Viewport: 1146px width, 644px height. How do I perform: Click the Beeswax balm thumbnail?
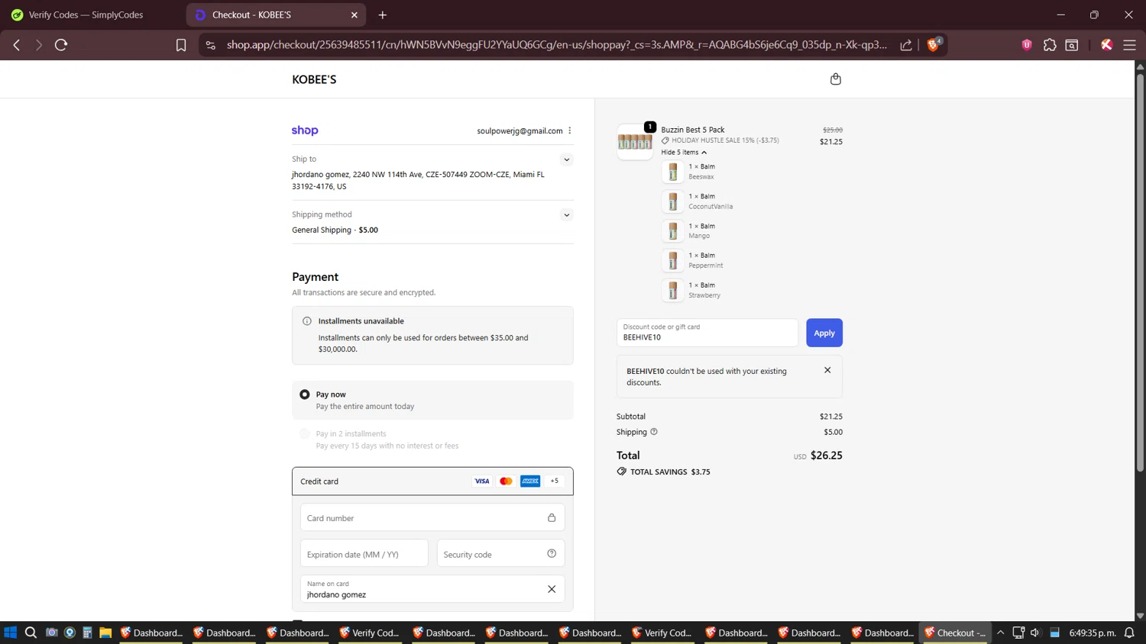point(672,172)
